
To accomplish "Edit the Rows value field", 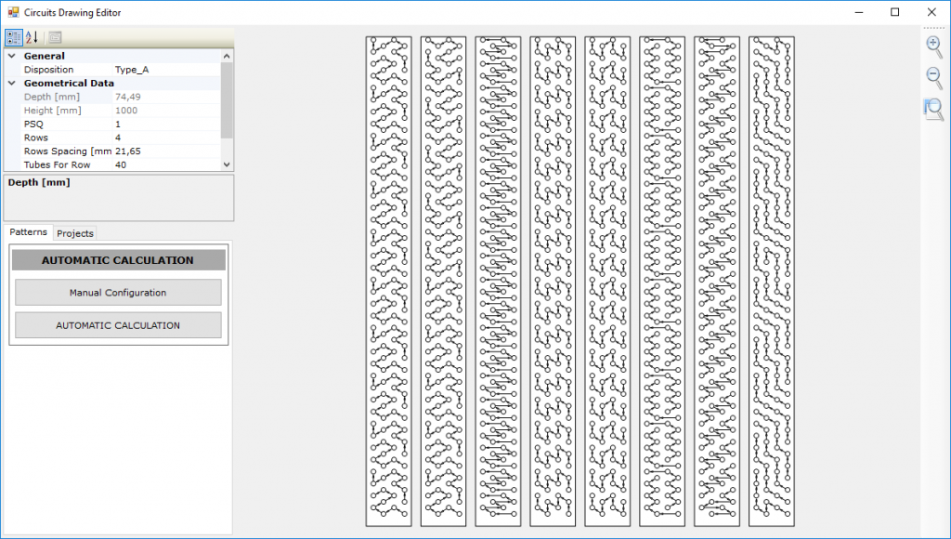I will (165, 137).
